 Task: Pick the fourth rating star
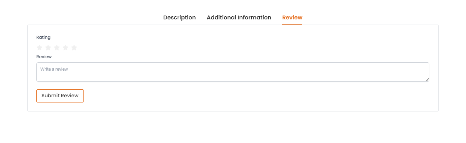[x=65, y=48]
